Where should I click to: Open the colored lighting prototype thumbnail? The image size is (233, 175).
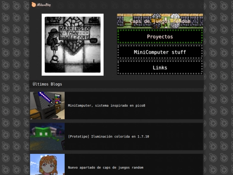(x=47, y=137)
